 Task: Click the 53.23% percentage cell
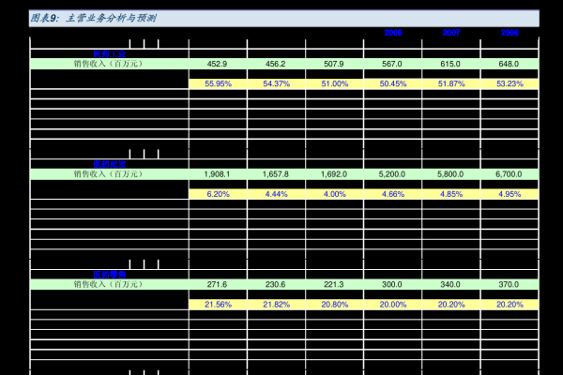[509, 83]
